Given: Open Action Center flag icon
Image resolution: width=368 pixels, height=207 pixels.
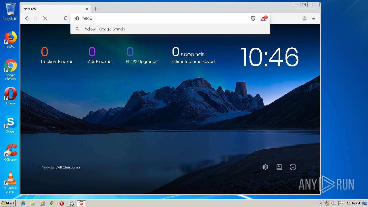Looking at the screenshot, I should click(341, 203).
